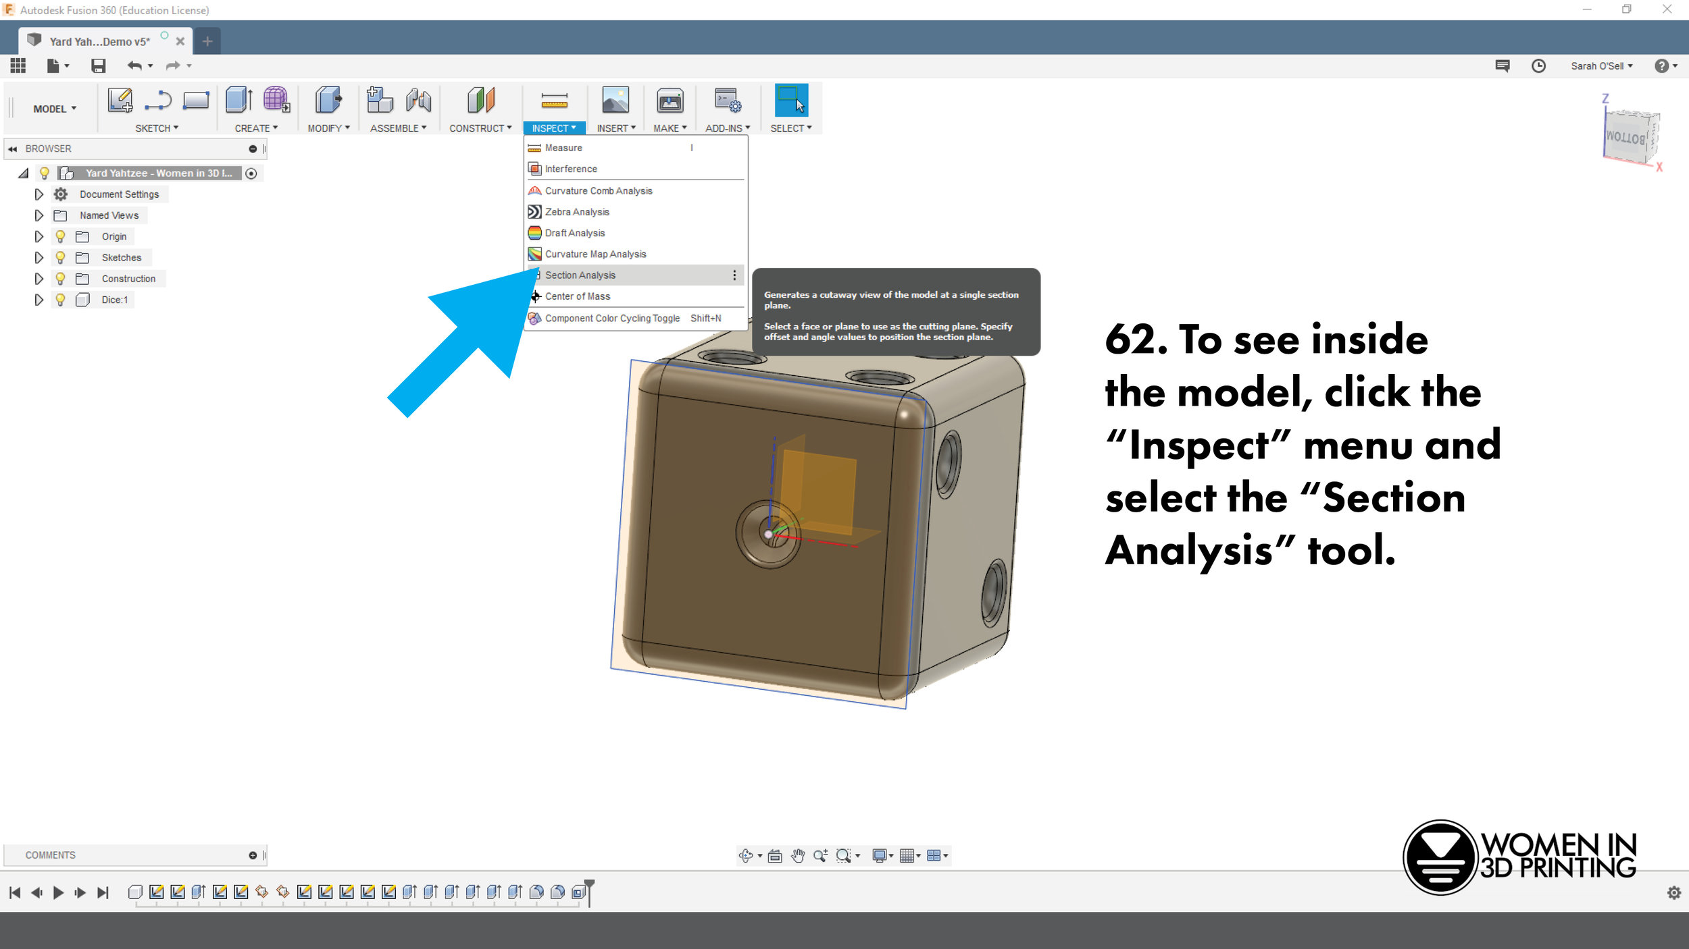1689x949 pixels.
Task: Select Section Analysis menu entry
Action: point(635,275)
